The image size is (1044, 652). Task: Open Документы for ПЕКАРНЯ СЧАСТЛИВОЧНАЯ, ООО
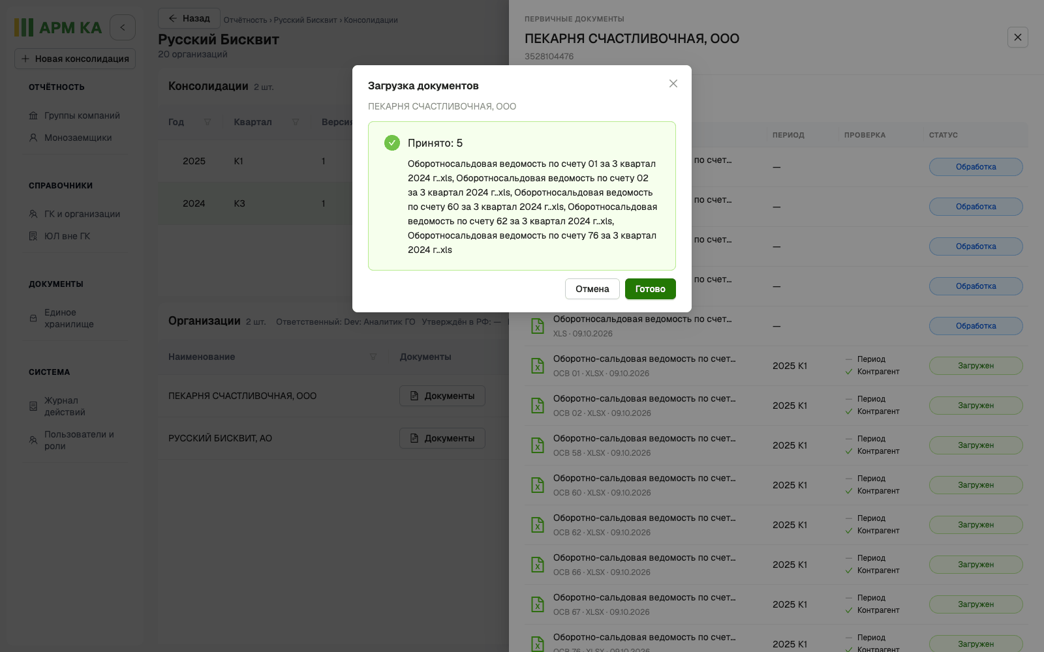[442, 396]
